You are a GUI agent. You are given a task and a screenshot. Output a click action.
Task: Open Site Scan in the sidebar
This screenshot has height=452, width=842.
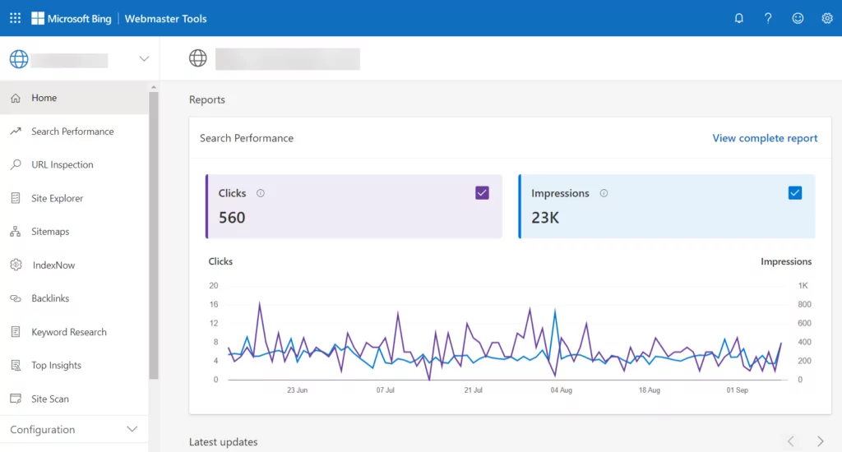(74, 399)
